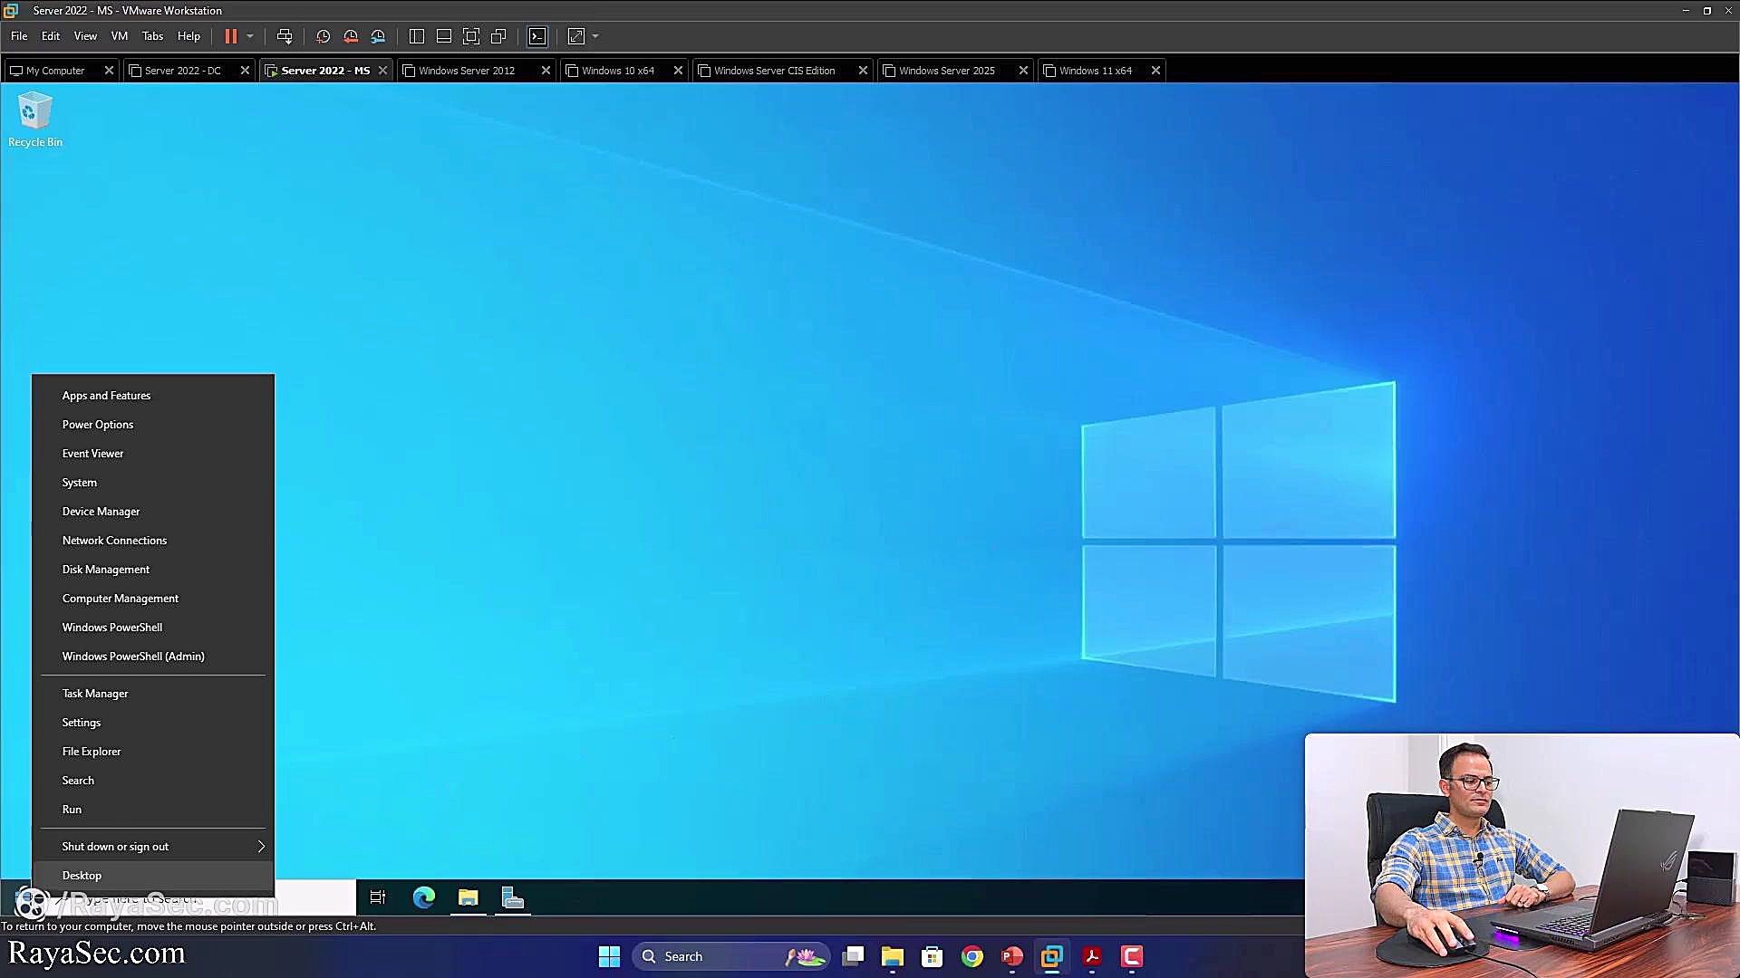The image size is (1740, 978).
Task: Open File Explorer menu entry
Action: [x=153, y=752]
